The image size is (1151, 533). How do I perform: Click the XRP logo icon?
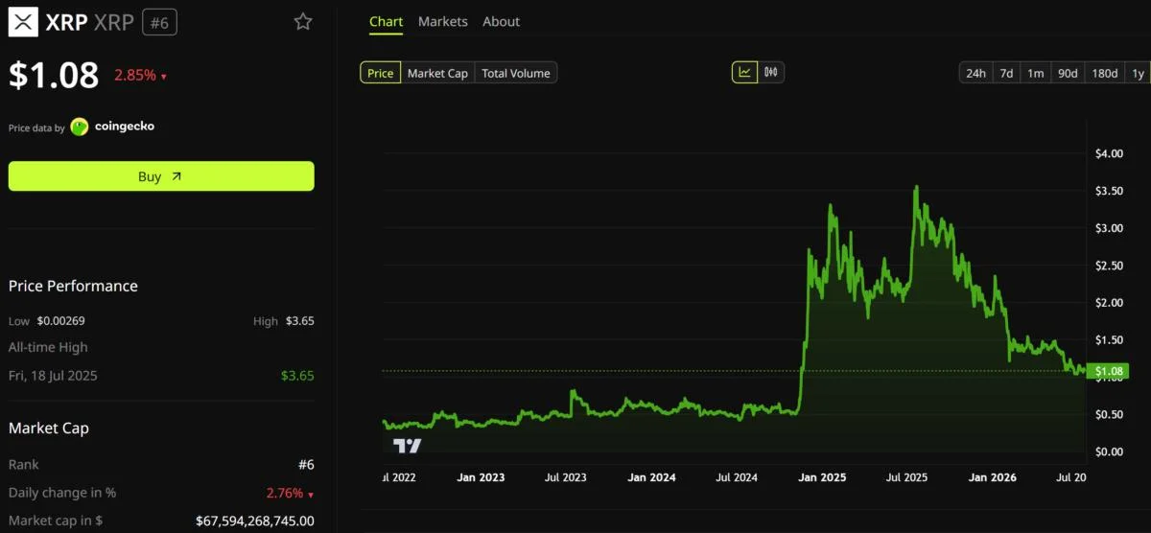click(x=23, y=22)
